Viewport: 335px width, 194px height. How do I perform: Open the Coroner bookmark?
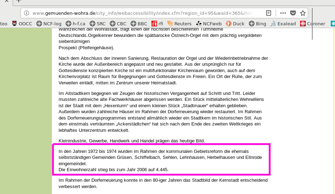(x=312, y=24)
